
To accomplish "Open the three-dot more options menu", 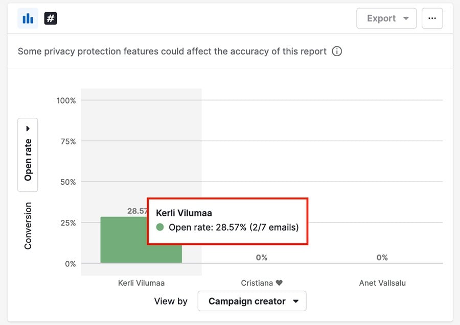I will pyautogui.click(x=432, y=18).
